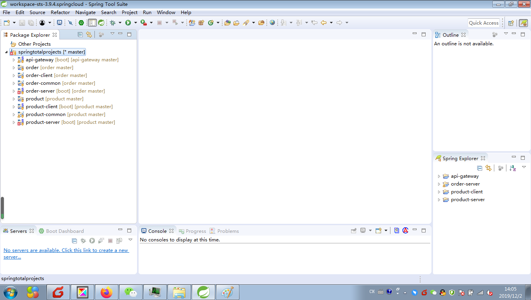Open the Navigate menu
The width and height of the screenshot is (531, 300).
(x=86, y=12)
